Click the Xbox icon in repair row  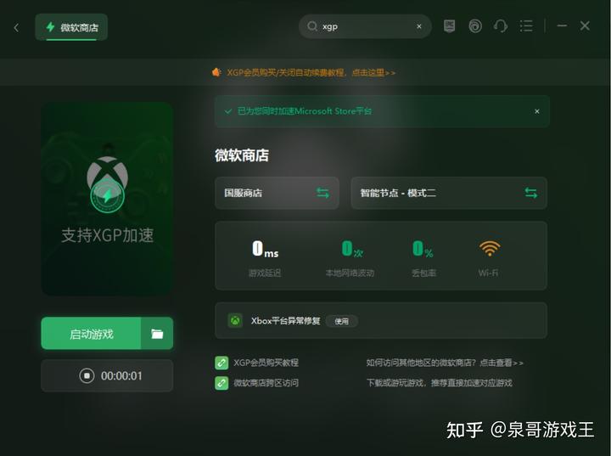click(235, 321)
